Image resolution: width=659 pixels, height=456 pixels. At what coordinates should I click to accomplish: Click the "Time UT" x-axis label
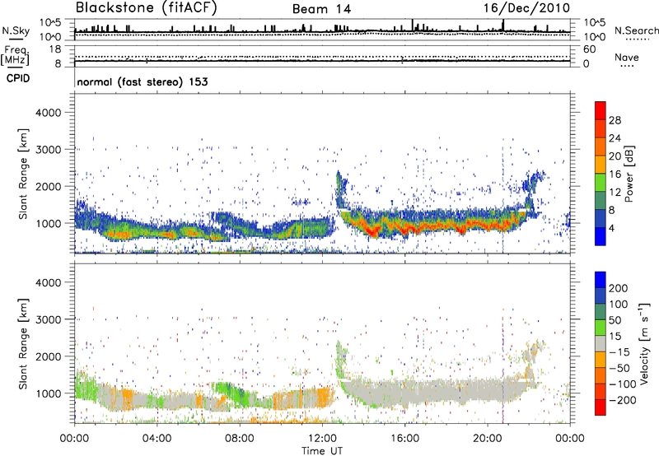pos(322,451)
